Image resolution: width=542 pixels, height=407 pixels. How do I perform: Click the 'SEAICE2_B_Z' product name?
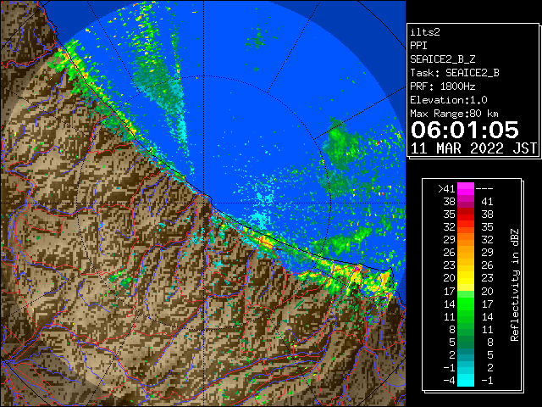443,59
